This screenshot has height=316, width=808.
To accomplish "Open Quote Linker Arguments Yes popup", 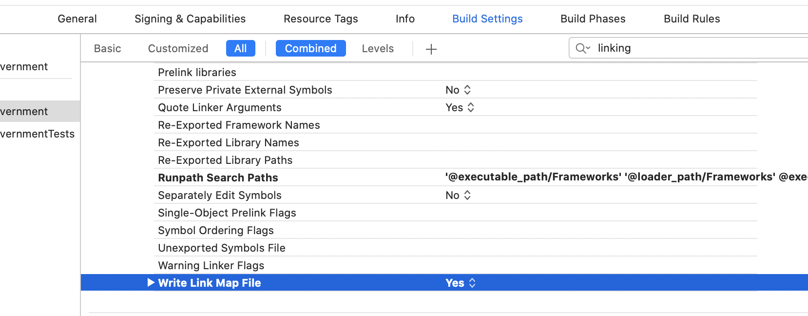I will (x=460, y=107).
